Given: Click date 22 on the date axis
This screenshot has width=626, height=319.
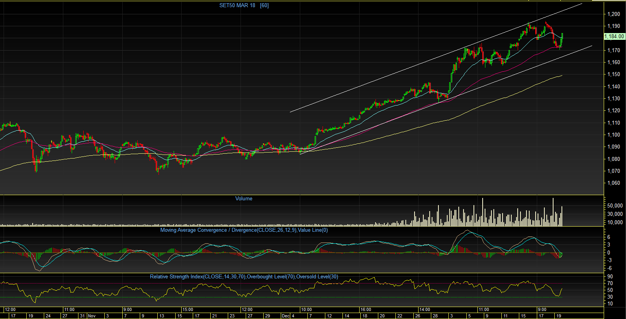Looking at the screenshot, I should tap(400, 316).
